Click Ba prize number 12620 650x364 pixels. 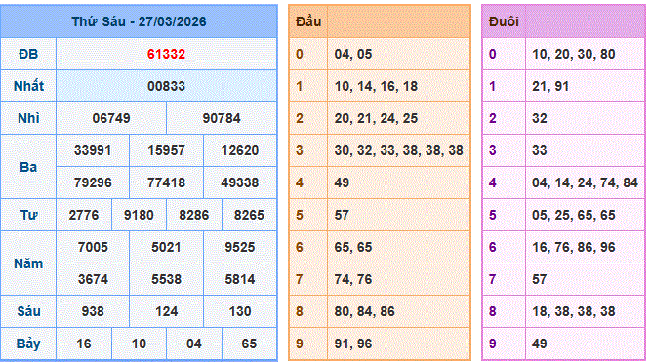click(x=240, y=150)
